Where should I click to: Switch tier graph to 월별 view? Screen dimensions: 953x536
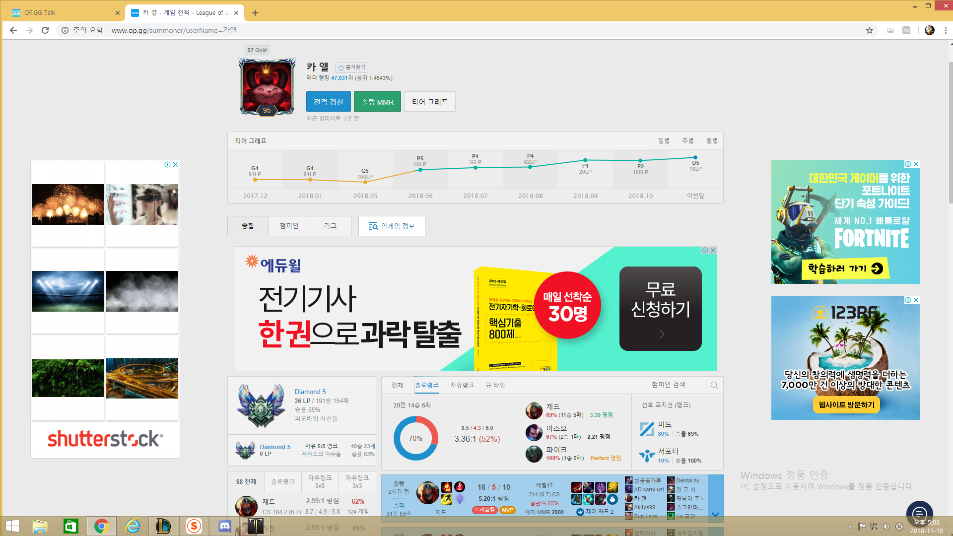point(712,141)
